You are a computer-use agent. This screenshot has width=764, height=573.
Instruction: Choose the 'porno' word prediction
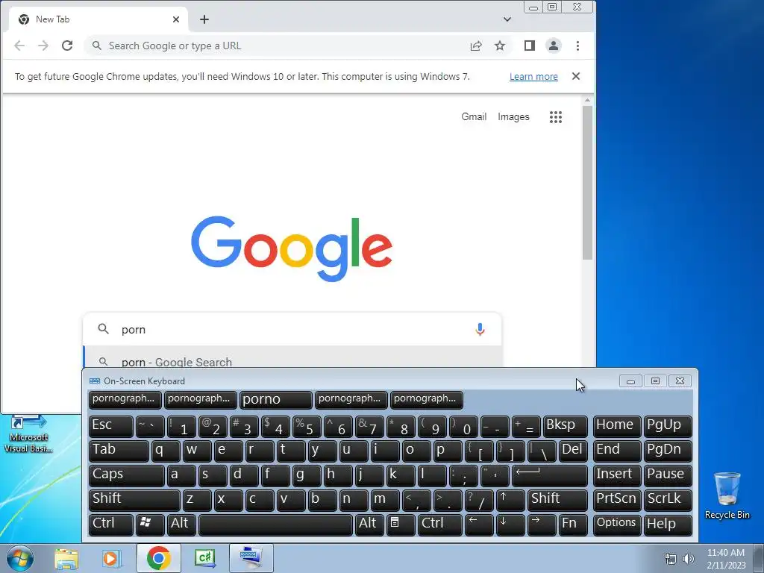click(x=276, y=400)
